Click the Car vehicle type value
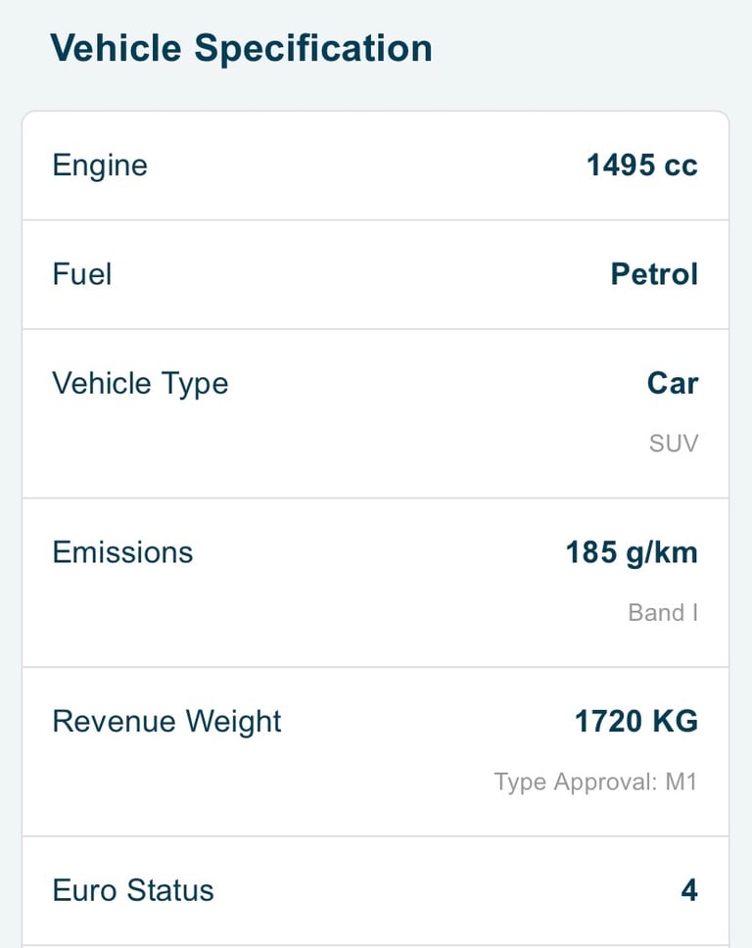Viewport: 752px width, 948px height. (x=673, y=383)
